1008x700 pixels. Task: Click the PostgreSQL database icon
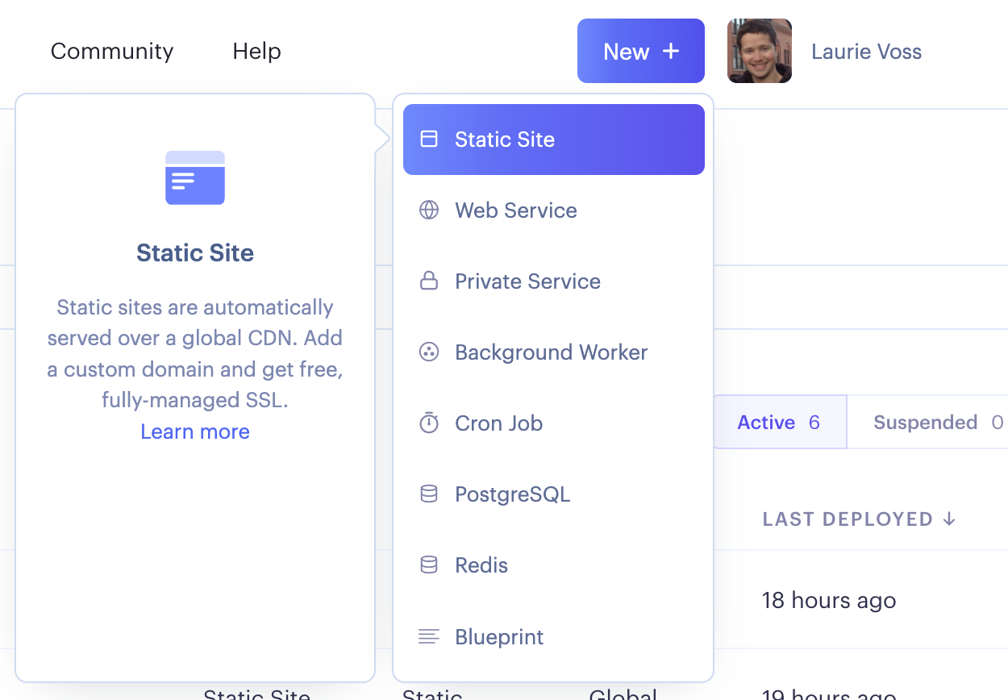[x=429, y=494]
